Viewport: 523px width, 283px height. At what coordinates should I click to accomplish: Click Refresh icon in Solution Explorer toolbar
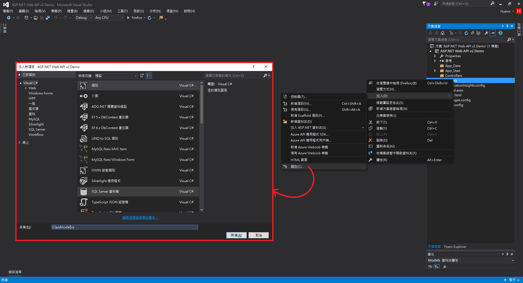click(466, 33)
